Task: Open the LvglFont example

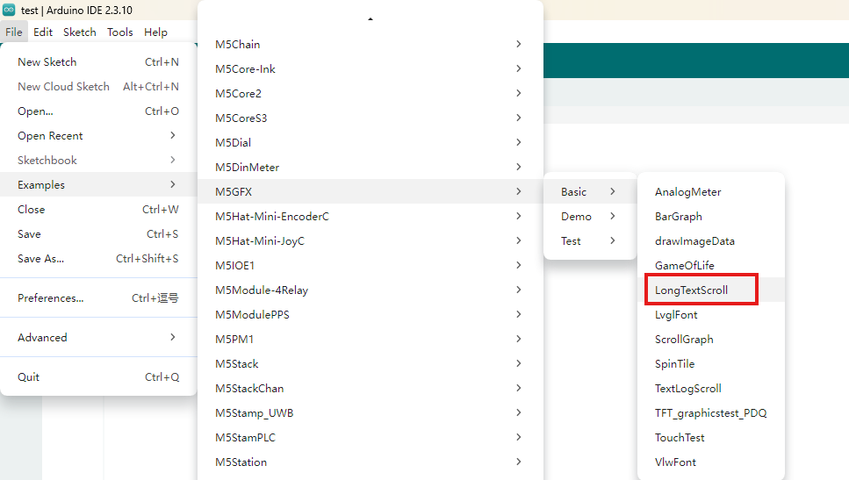Action: (711, 314)
